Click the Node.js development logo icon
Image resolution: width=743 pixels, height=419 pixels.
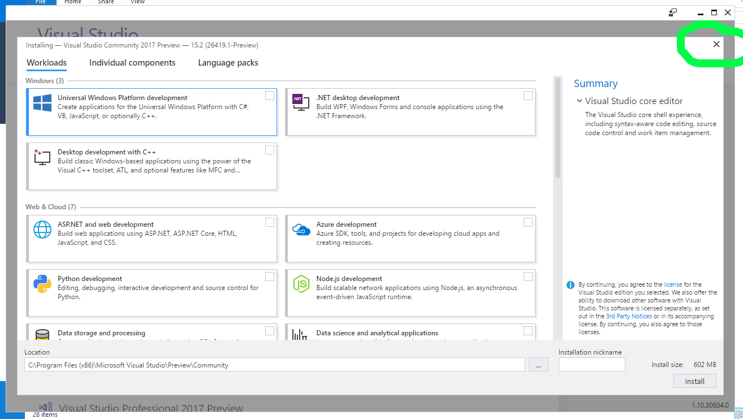[301, 283]
